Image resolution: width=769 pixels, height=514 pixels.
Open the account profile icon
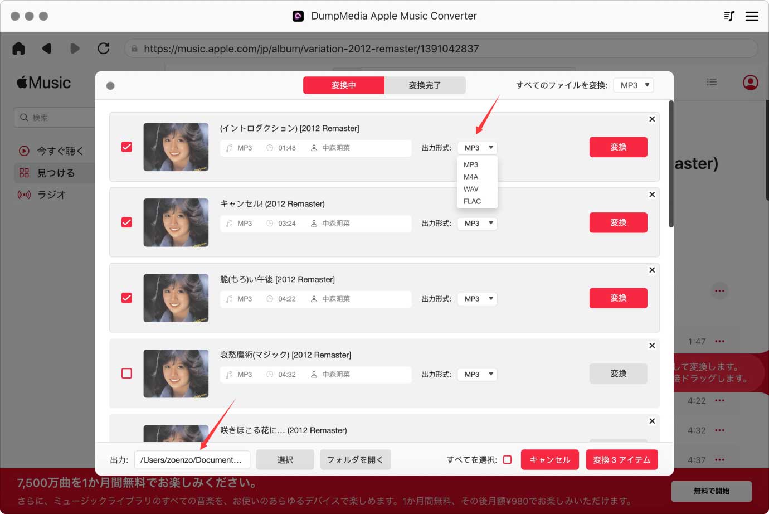pos(751,83)
